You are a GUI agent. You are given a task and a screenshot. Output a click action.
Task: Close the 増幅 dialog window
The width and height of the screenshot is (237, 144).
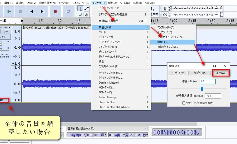tap(225, 66)
